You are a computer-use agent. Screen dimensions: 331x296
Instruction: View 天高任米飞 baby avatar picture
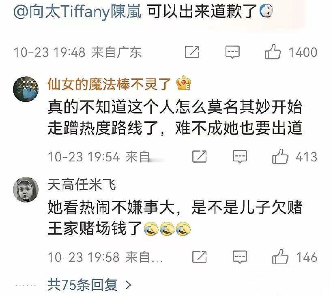(26, 189)
